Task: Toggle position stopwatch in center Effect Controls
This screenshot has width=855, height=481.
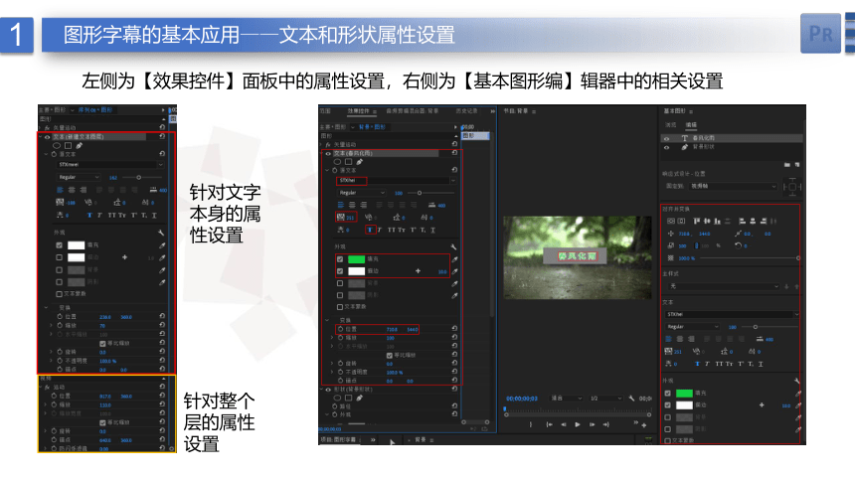Action: pyautogui.click(x=340, y=329)
